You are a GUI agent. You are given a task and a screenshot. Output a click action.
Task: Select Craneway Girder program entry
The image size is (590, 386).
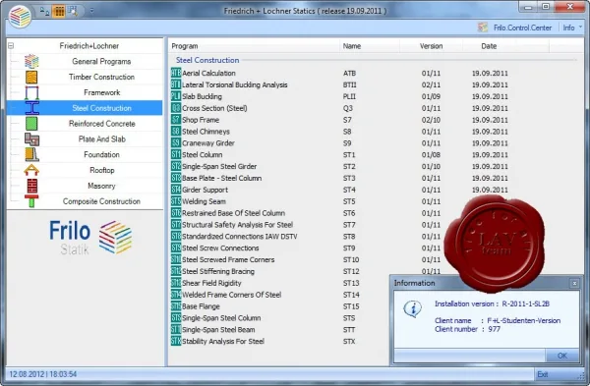pyautogui.click(x=208, y=143)
